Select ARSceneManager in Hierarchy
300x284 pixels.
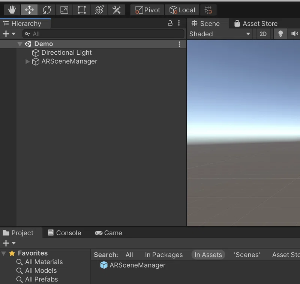click(x=69, y=61)
